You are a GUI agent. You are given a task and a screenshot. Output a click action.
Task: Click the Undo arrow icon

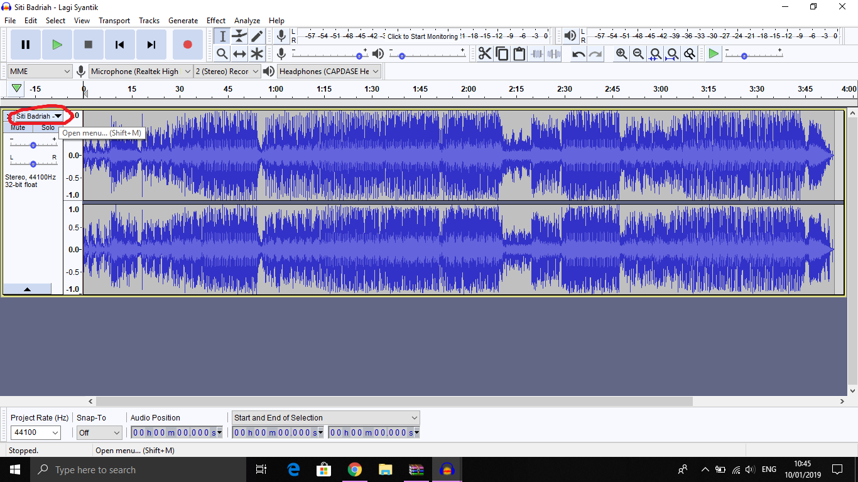tap(578, 54)
